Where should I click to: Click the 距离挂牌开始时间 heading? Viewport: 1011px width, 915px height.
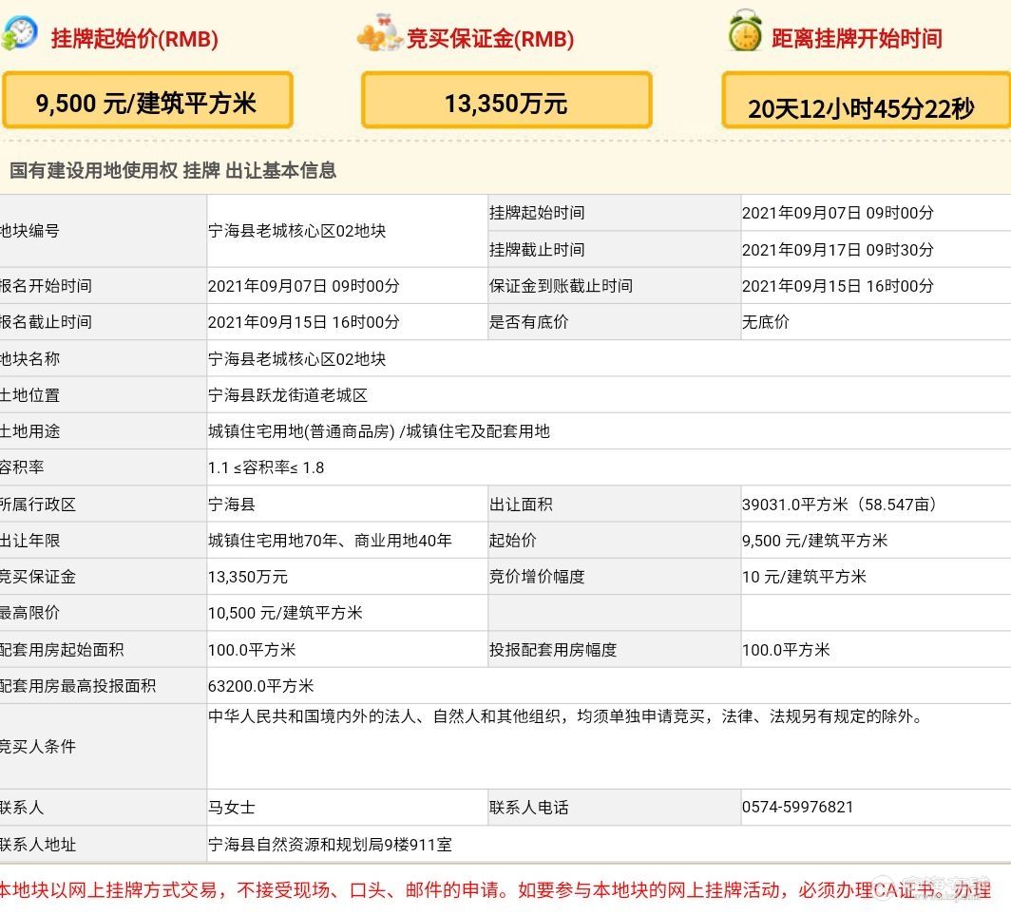pyautogui.click(x=857, y=39)
